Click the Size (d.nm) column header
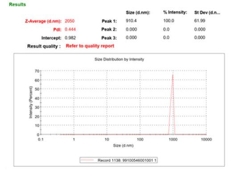239x169 pixels. tap(138, 12)
